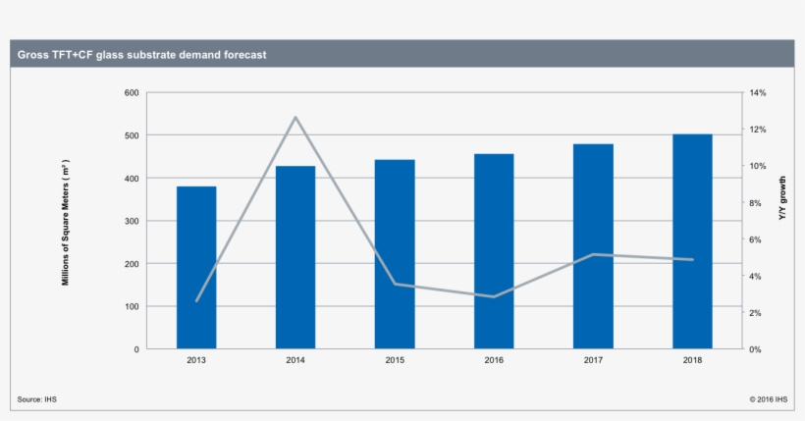This screenshot has width=805, height=421.
Task: Click the '2016' x-axis label
Action: 494,360
